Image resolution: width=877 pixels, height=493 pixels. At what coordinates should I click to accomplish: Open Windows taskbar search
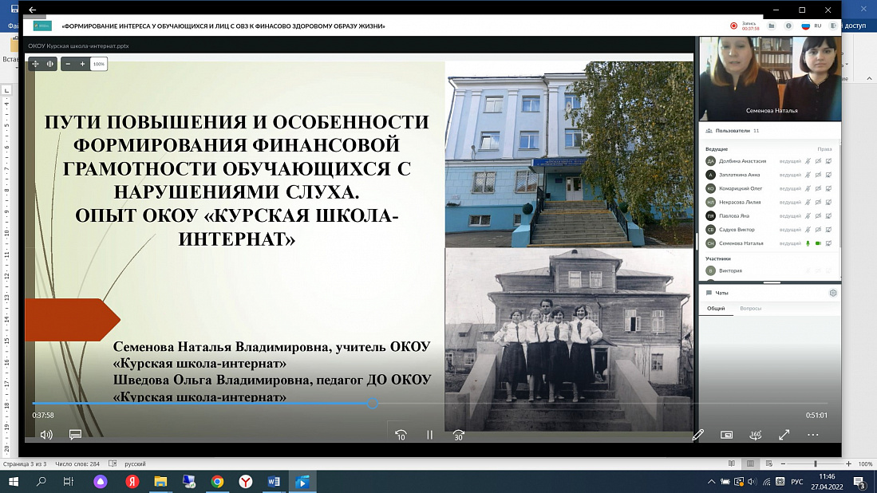[41, 481]
